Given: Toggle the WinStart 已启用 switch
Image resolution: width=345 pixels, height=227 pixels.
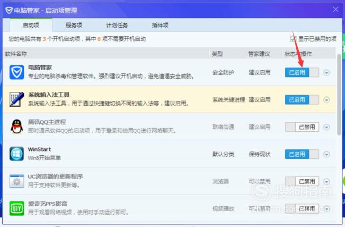Looking at the screenshot, I should [302, 154].
